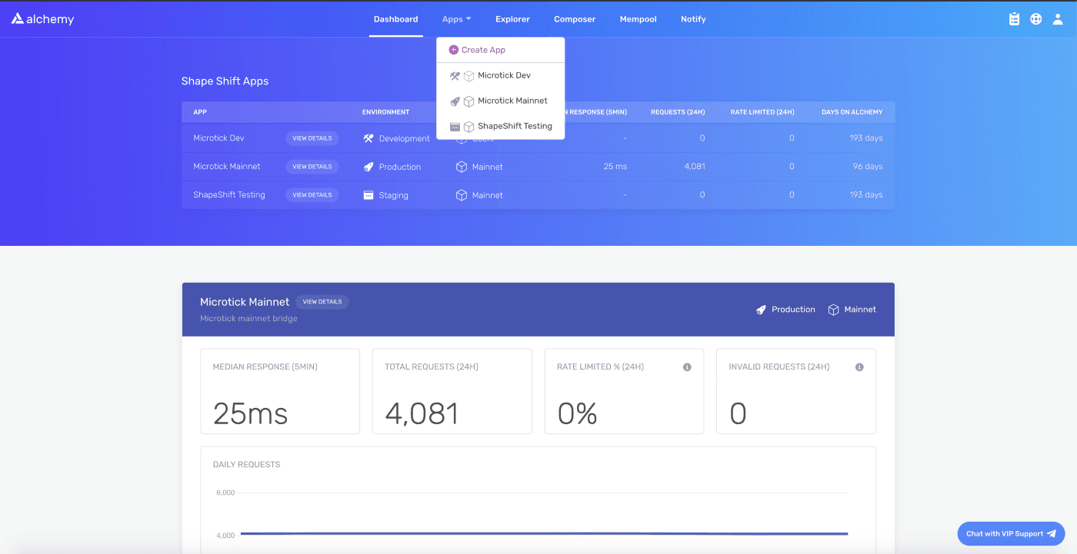
Task: Switch to the Explorer tab
Action: [512, 18]
